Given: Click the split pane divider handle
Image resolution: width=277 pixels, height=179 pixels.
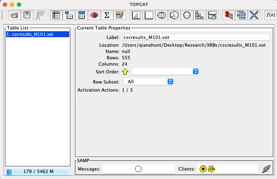Looking at the screenshot, I should (73, 100).
